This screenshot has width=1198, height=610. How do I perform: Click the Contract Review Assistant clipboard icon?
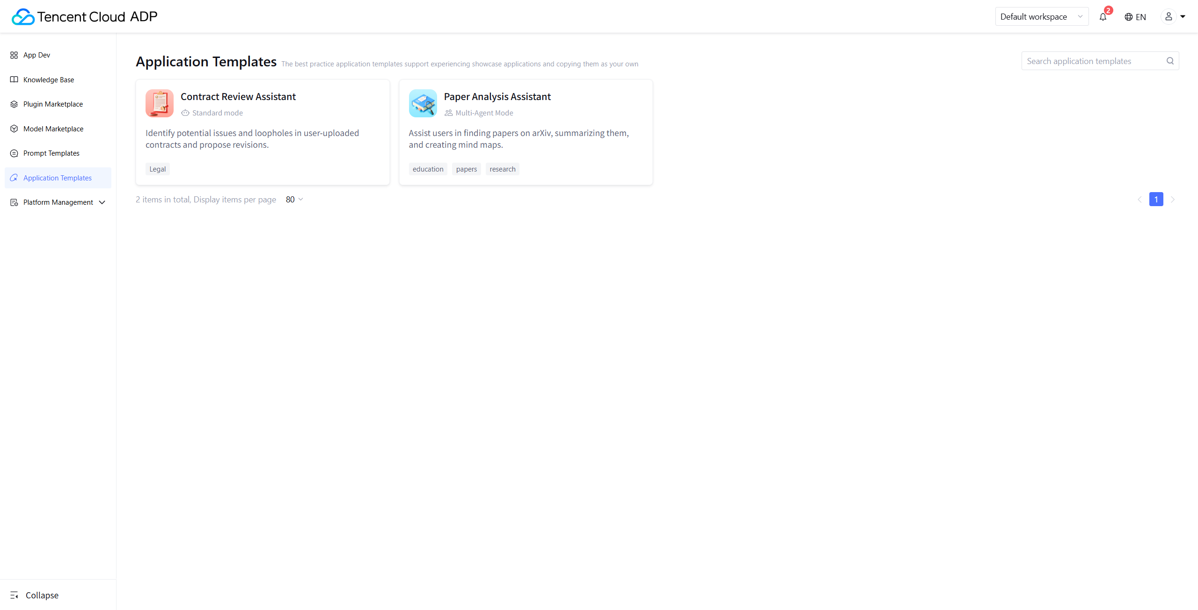(x=159, y=103)
